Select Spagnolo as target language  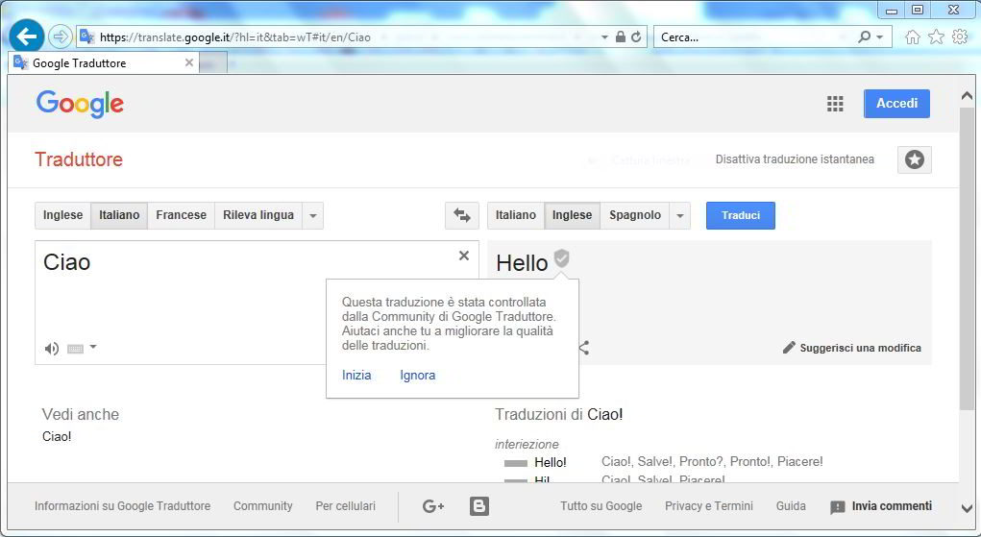(635, 215)
